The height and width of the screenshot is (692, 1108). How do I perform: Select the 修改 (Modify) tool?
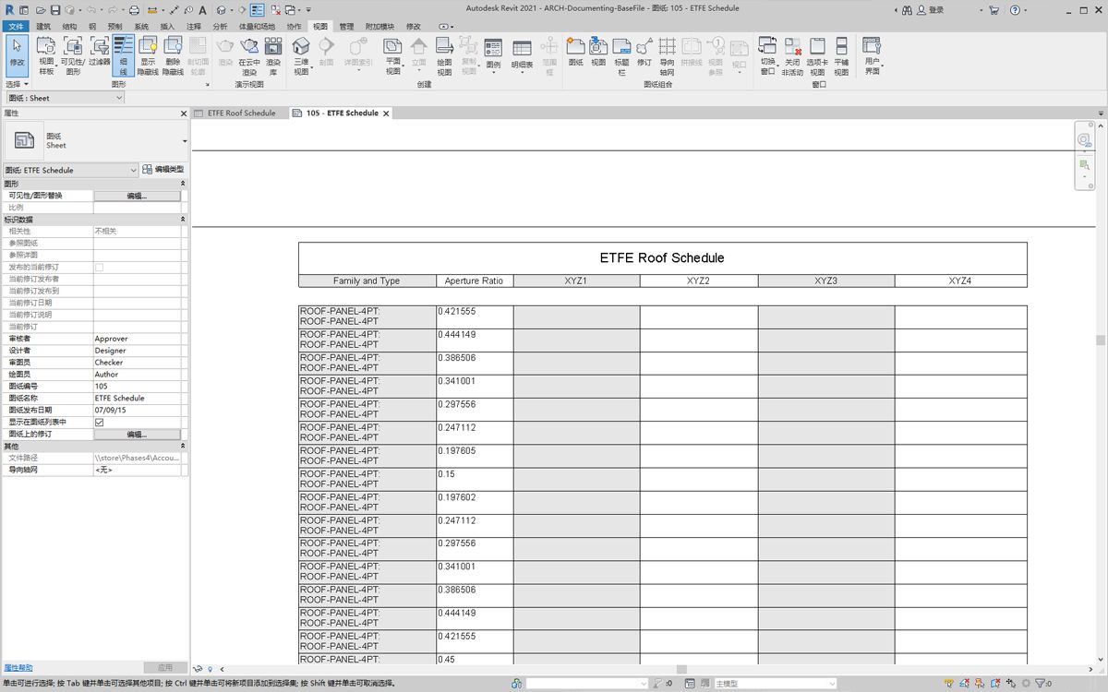click(x=17, y=55)
